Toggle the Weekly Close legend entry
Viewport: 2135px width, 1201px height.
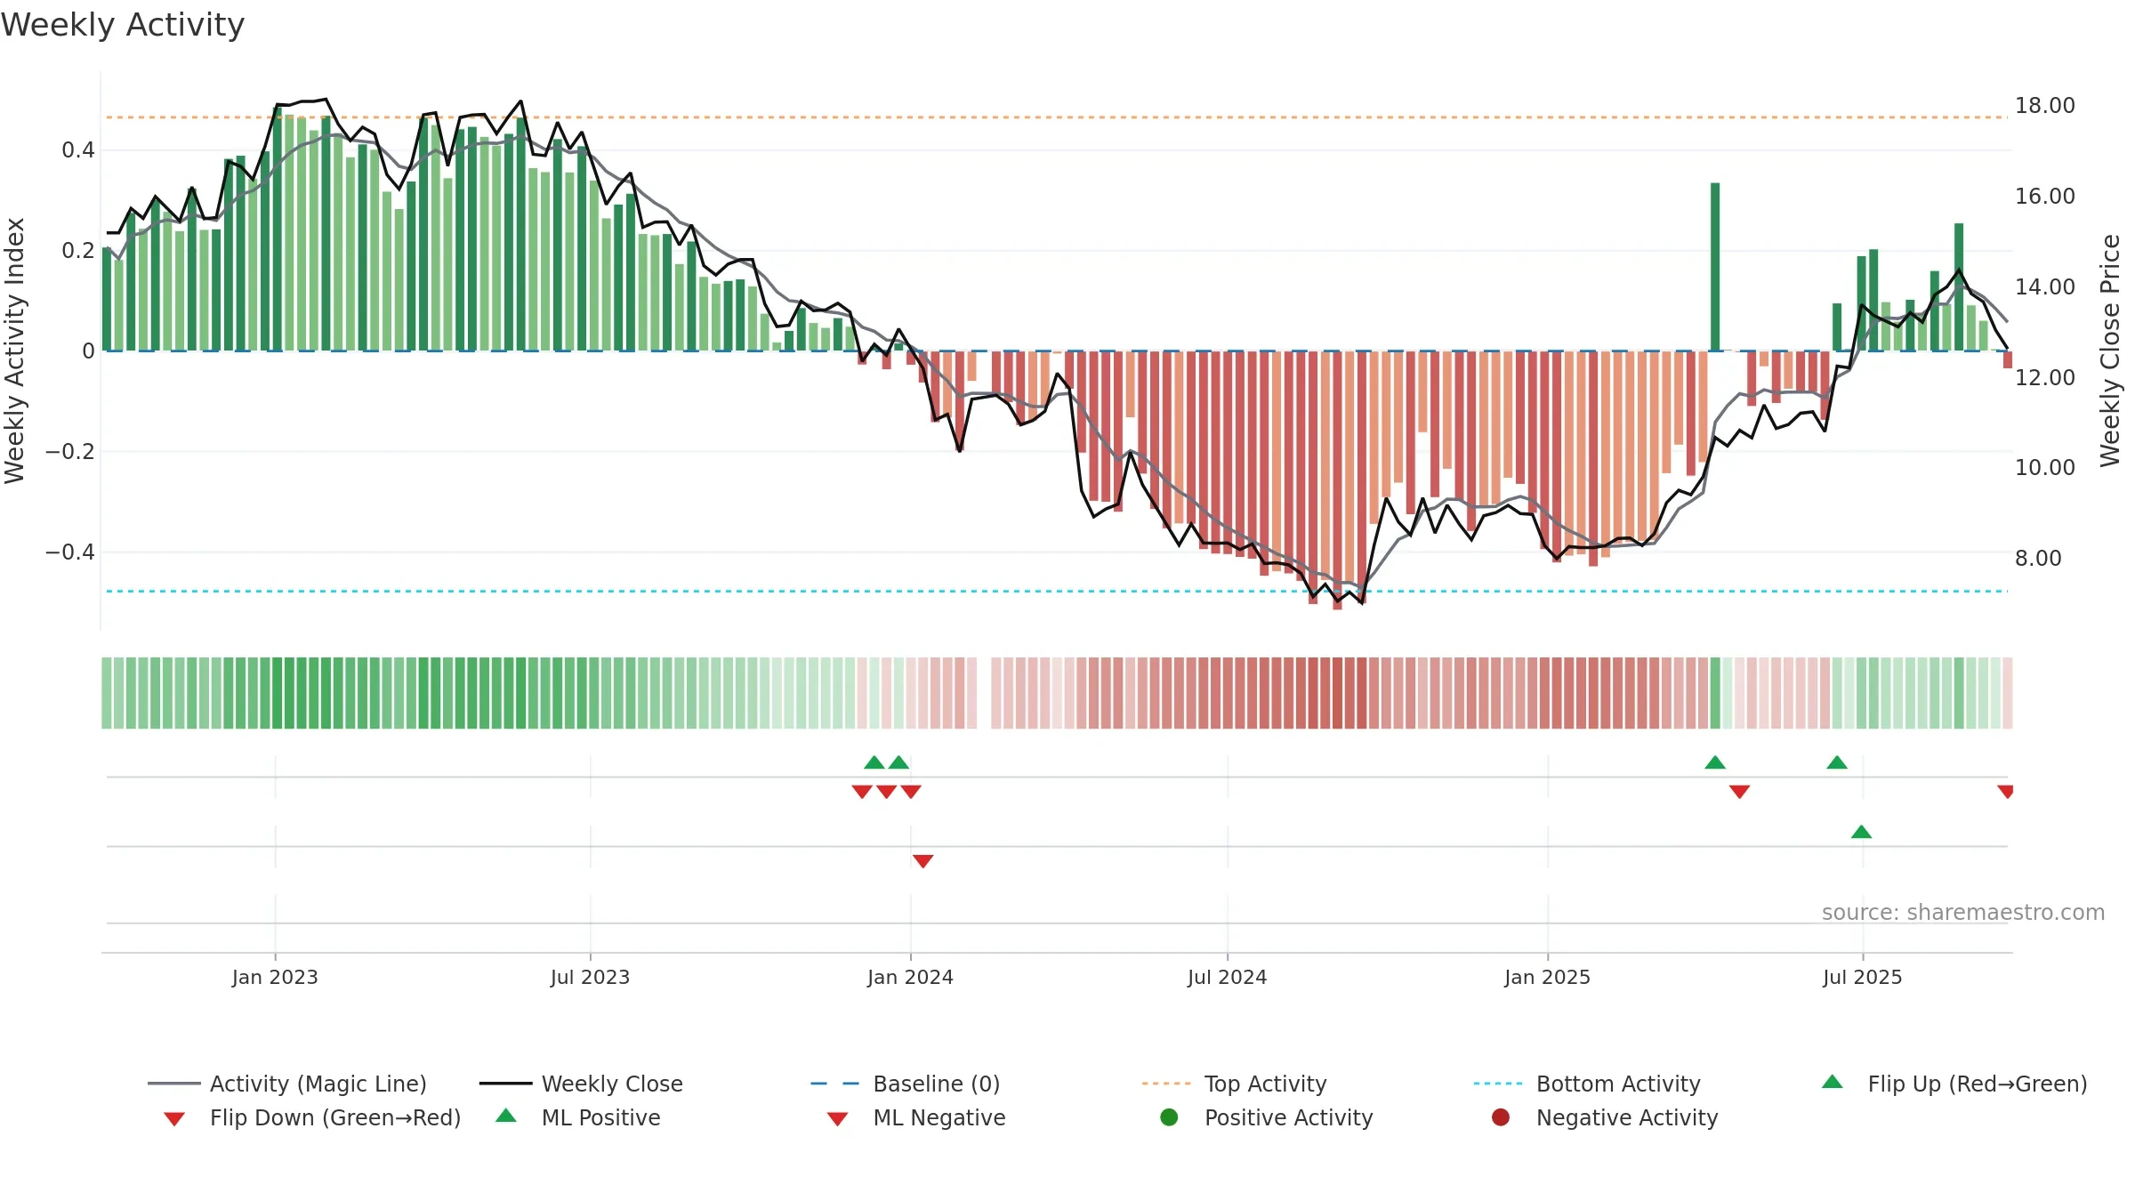point(581,1084)
